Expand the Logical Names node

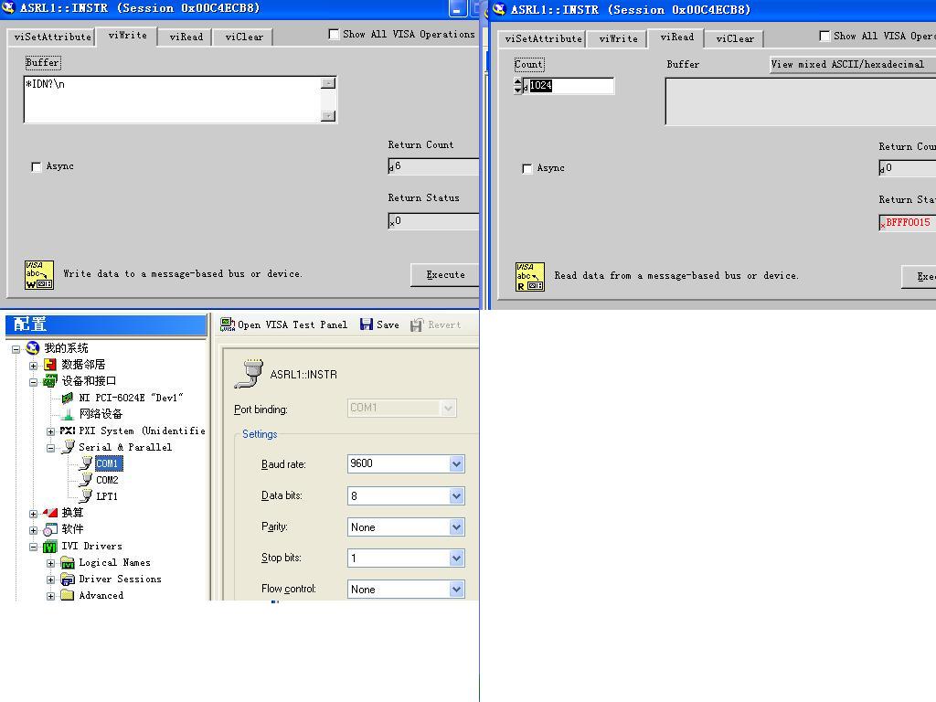tap(51, 563)
